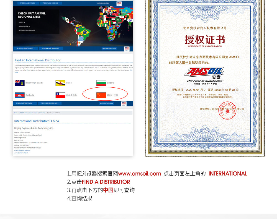Click the Cambodia flag icon

20,95
